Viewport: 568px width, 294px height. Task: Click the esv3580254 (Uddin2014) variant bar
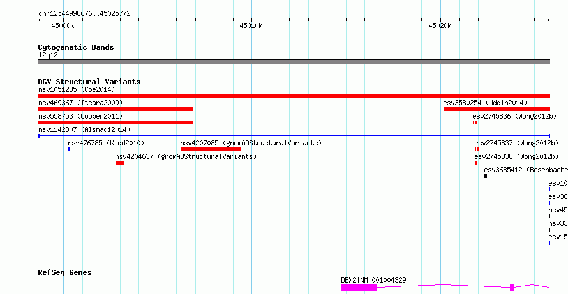point(497,109)
